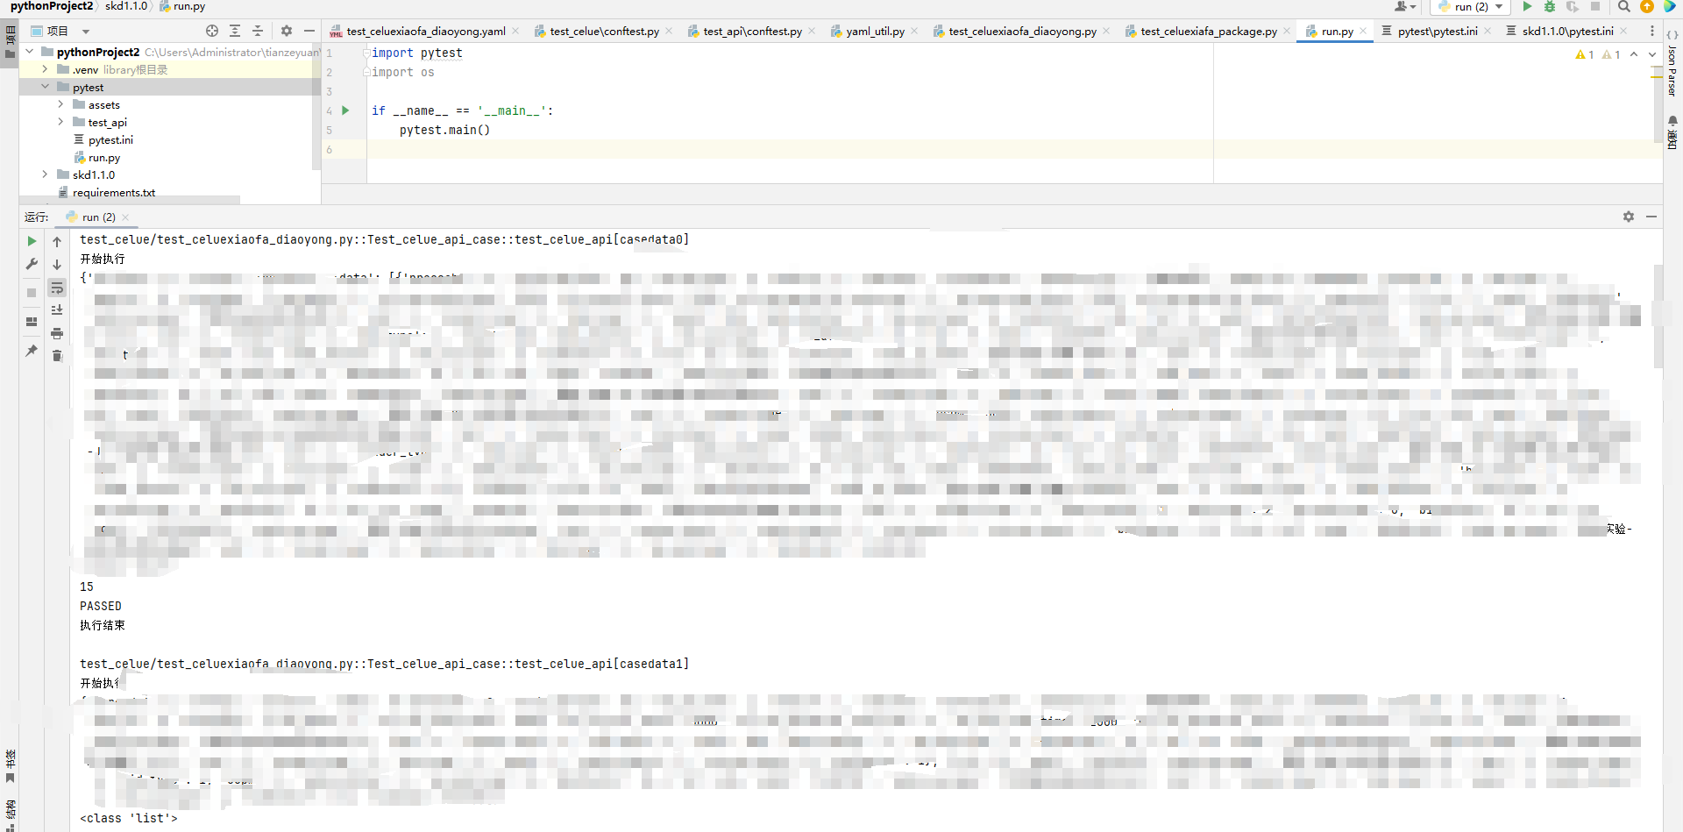The image size is (1683, 832).
Task: Click the Run console vertical scrollbar
Action: click(x=1658, y=316)
